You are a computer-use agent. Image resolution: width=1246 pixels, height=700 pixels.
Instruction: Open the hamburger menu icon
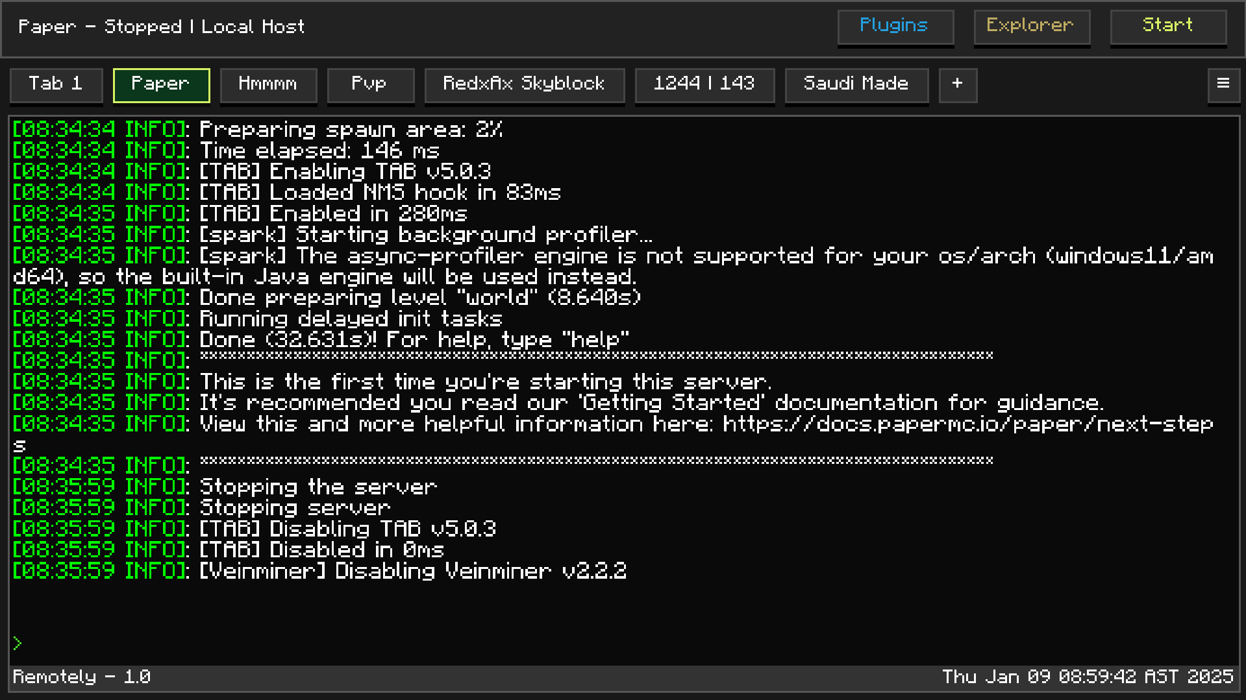(1223, 85)
